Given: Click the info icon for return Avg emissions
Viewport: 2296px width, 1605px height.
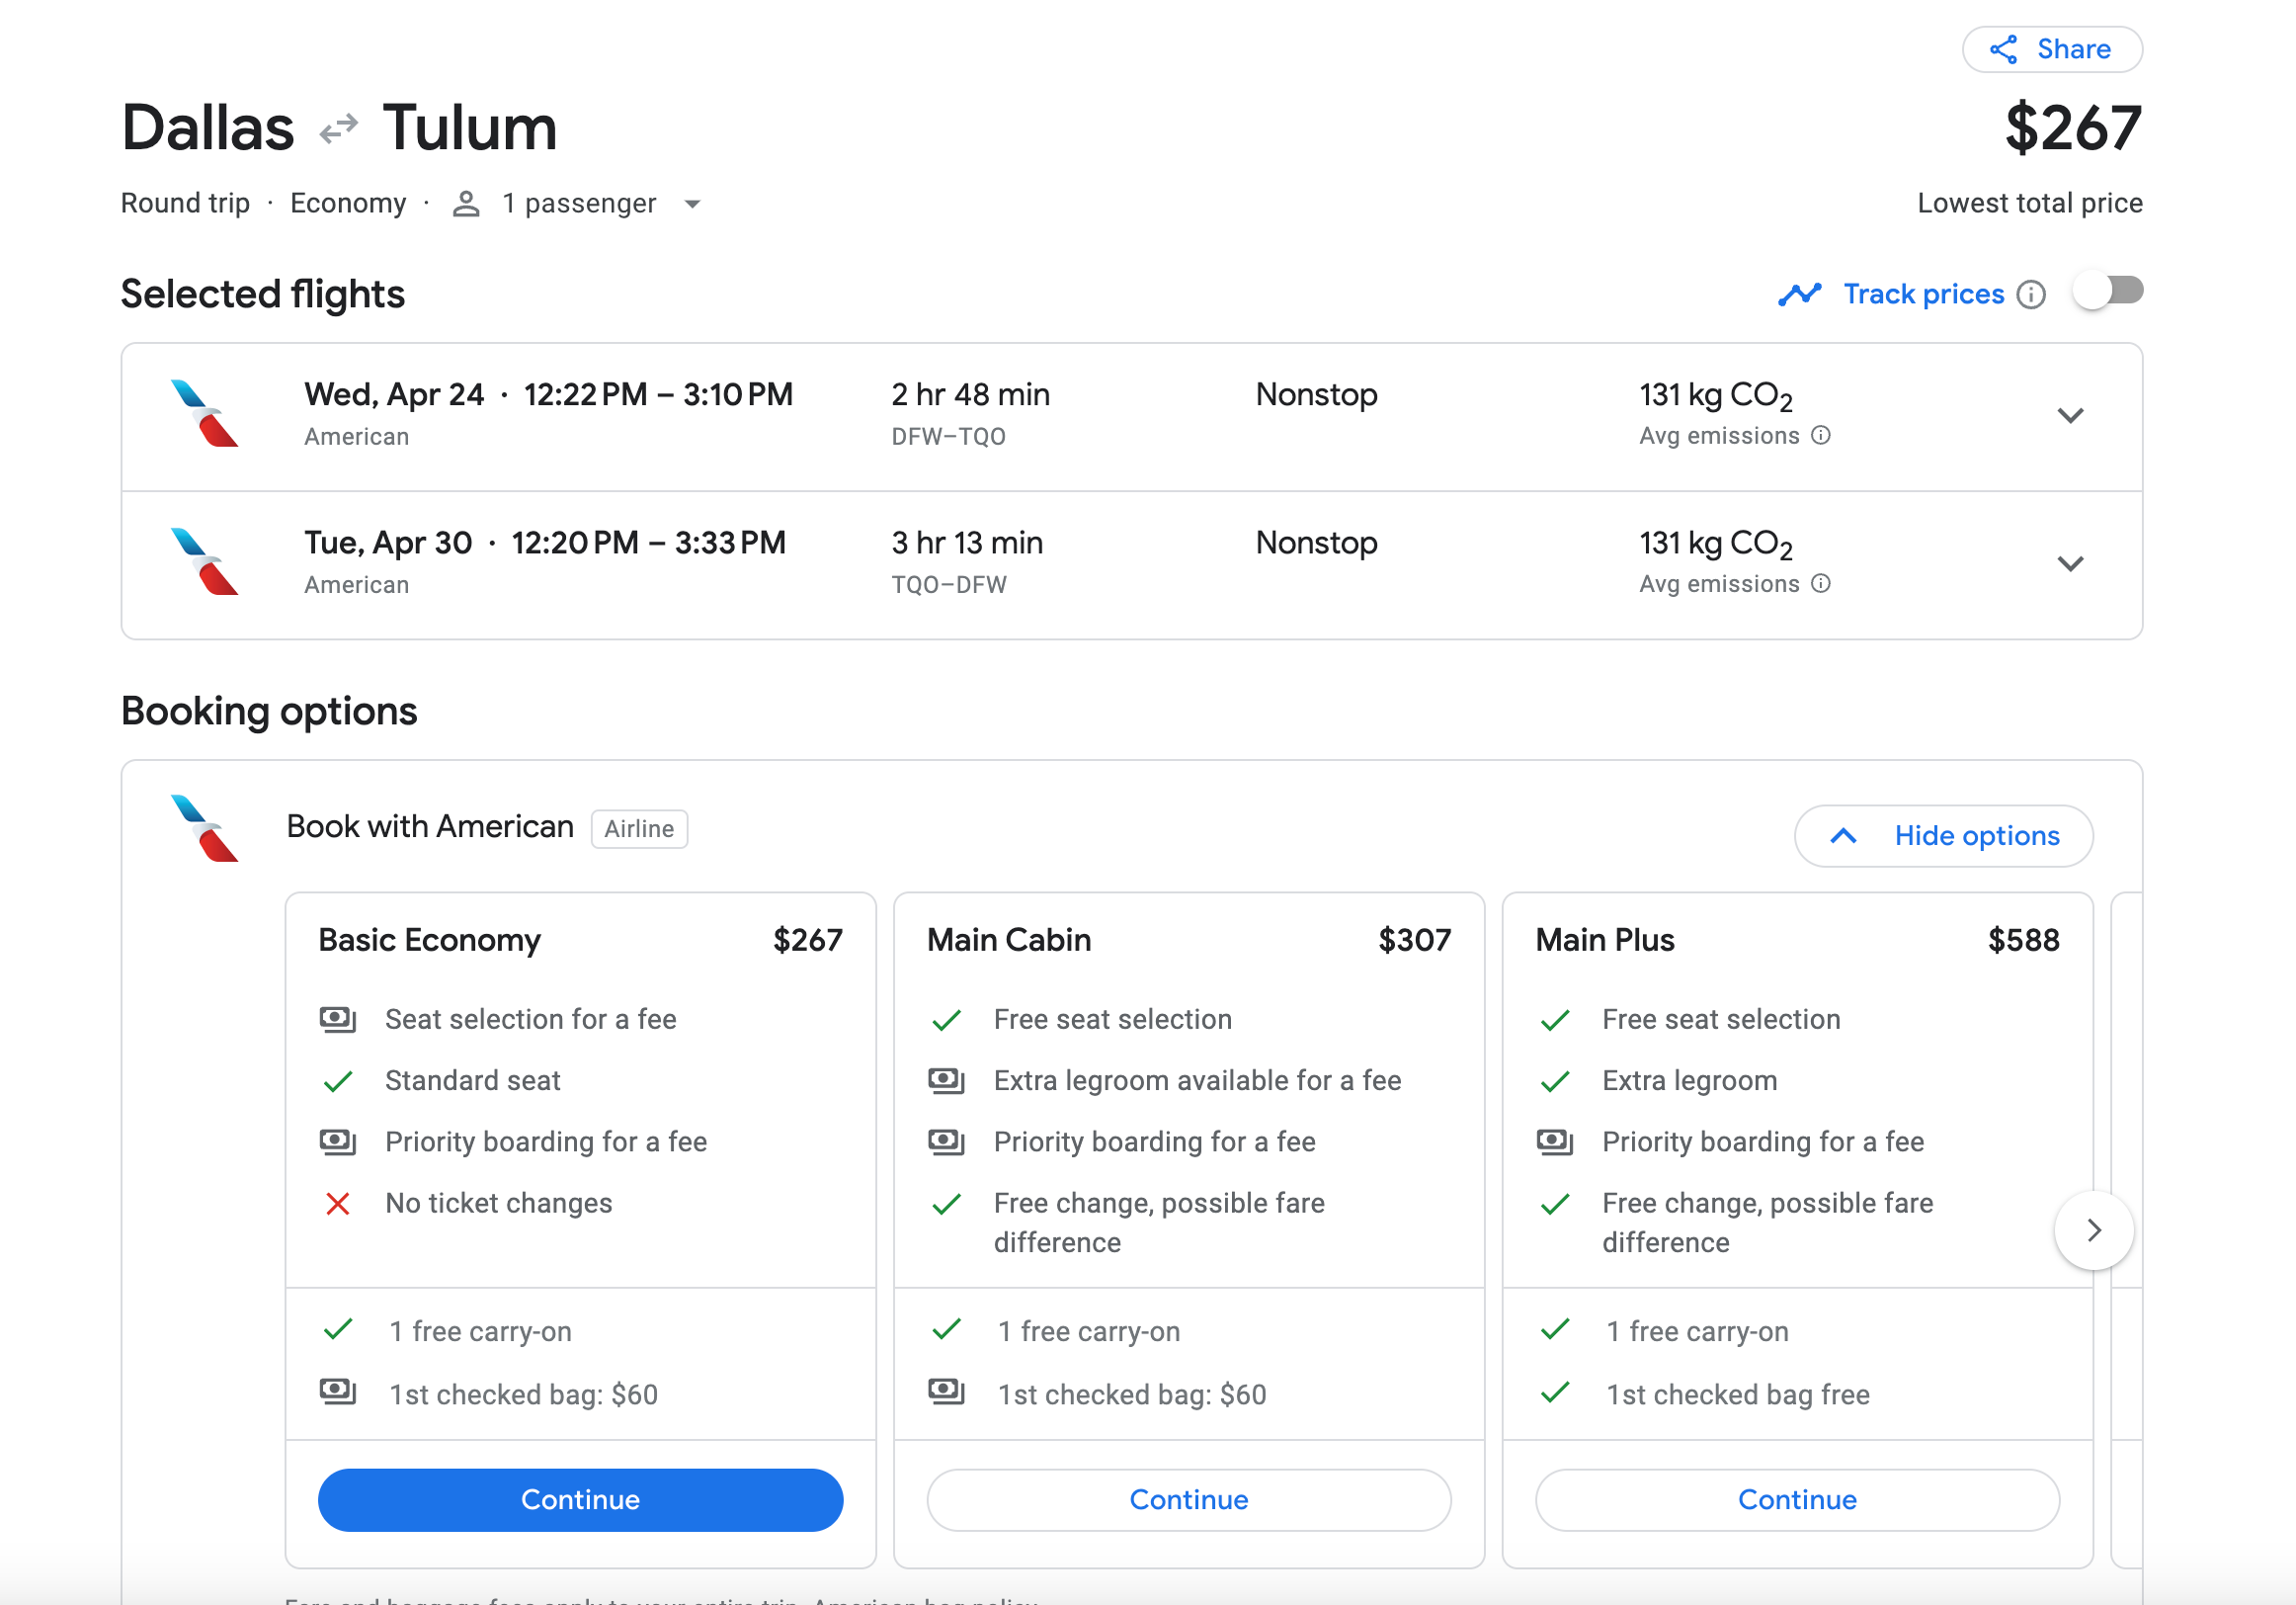Looking at the screenshot, I should (x=1821, y=583).
